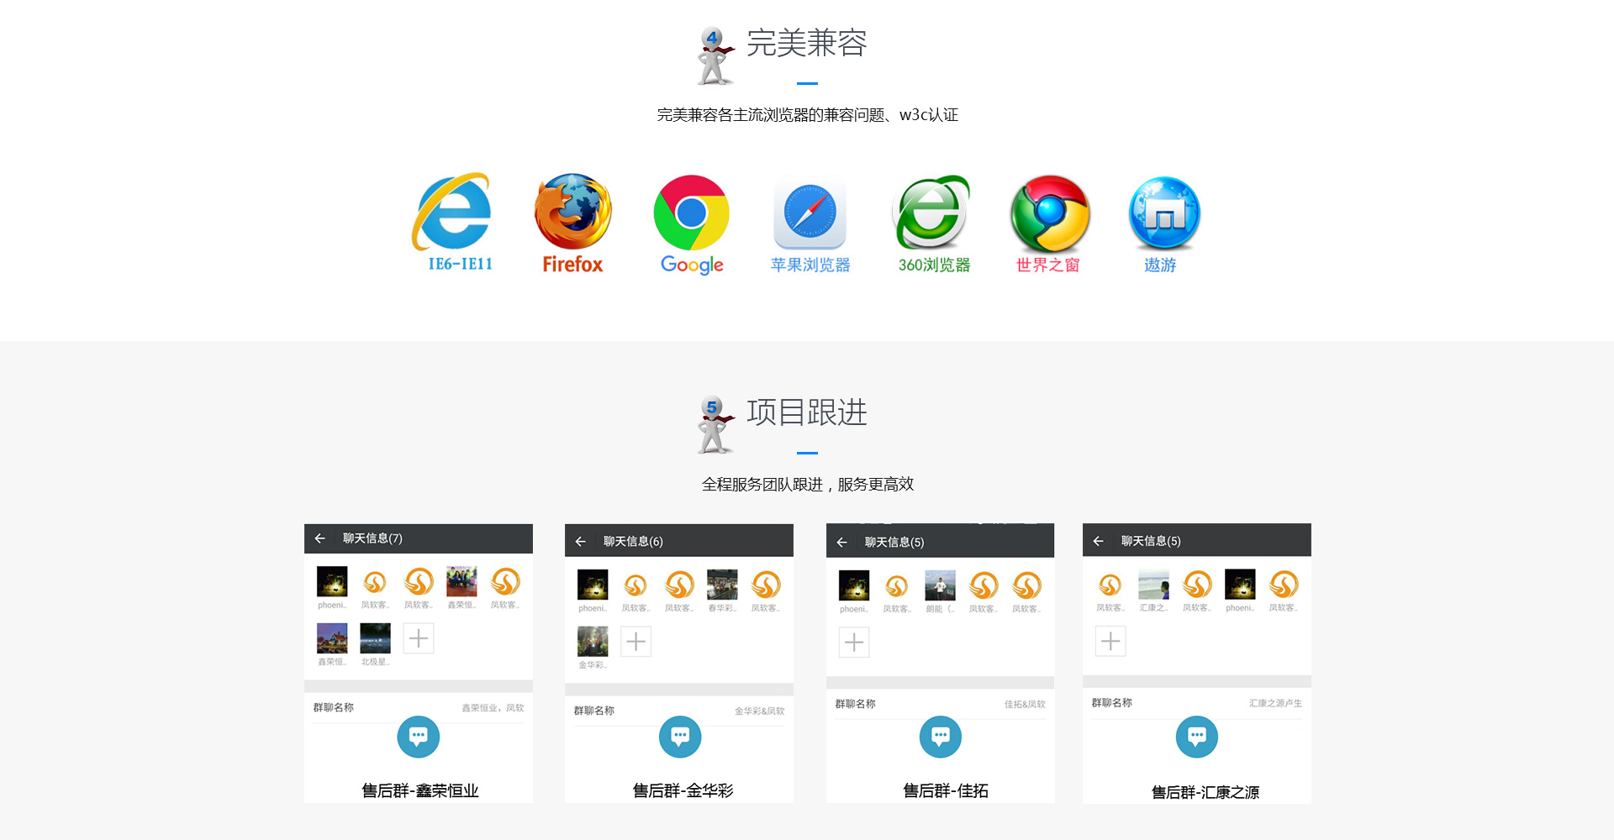Click the chat bubble above 售后群-汇康之源
The image size is (1614, 840).
click(1196, 737)
